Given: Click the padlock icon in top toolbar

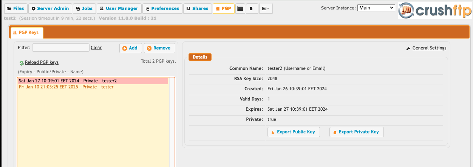Looking at the screenshot, I should pyautogui.click(x=252, y=8).
